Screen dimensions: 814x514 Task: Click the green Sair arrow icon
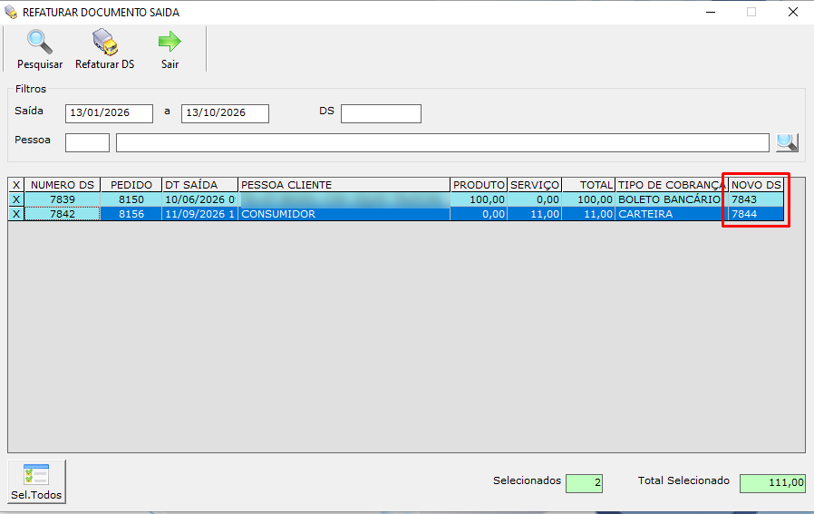[x=170, y=42]
